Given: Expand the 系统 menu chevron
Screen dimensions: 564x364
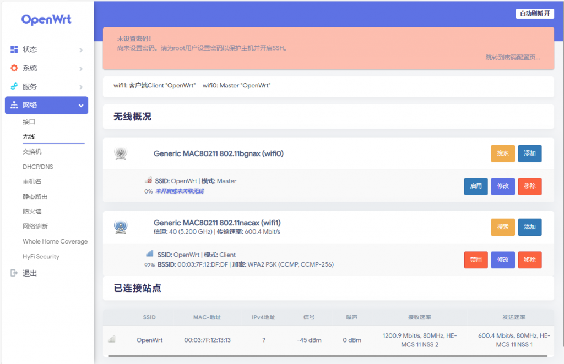Looking at the screenshot, I should pos(81,69).
